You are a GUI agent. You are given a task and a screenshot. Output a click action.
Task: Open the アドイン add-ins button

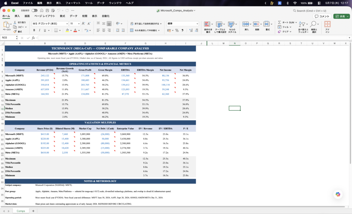(x=327, y=27)
